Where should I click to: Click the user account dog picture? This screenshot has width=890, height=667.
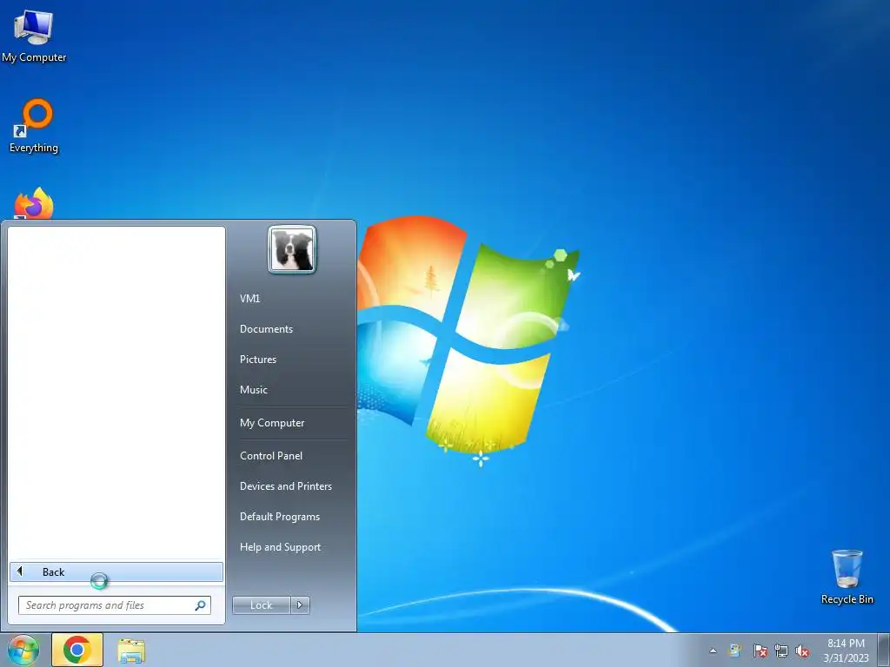(x=292, y=249)
